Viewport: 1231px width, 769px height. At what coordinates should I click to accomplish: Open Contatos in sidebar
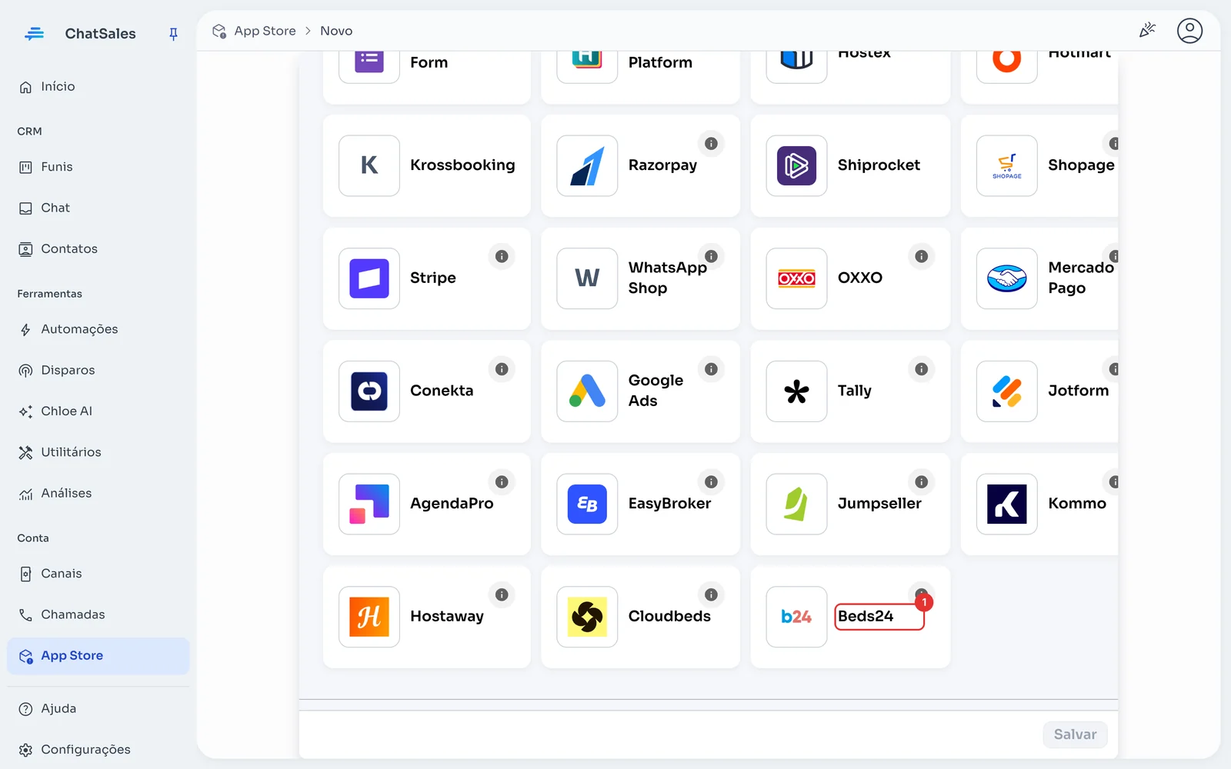click(98, 249)
